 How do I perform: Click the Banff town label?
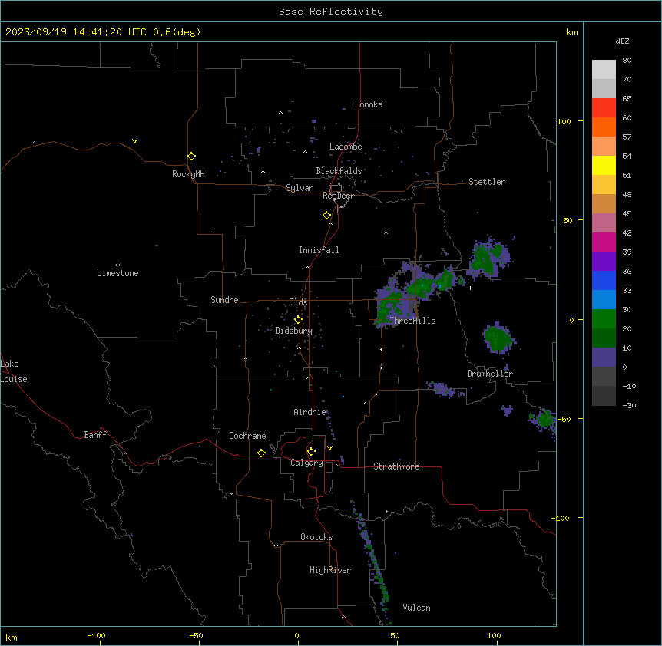(95, 435)
